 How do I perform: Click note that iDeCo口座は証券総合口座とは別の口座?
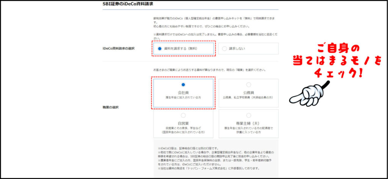point(188,148)
